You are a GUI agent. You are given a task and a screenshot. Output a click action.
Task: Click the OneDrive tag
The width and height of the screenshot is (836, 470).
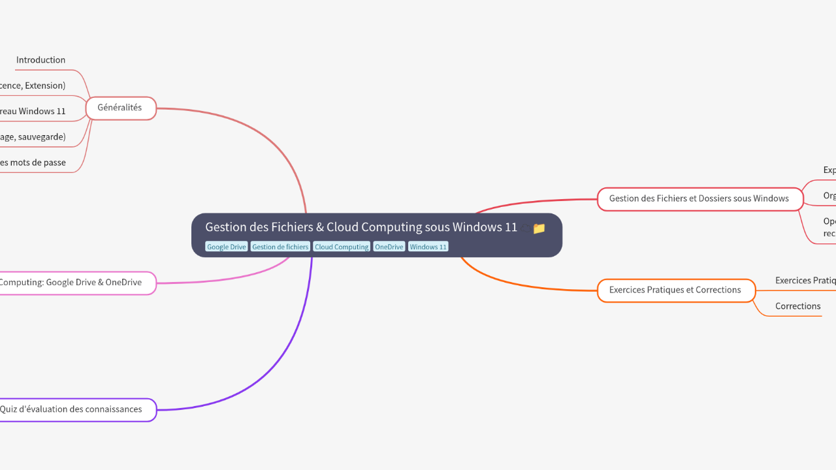[x=389, y=247]
